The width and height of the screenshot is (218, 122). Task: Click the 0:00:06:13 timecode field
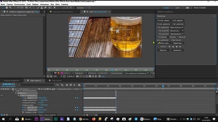click(x=9, y=84)
